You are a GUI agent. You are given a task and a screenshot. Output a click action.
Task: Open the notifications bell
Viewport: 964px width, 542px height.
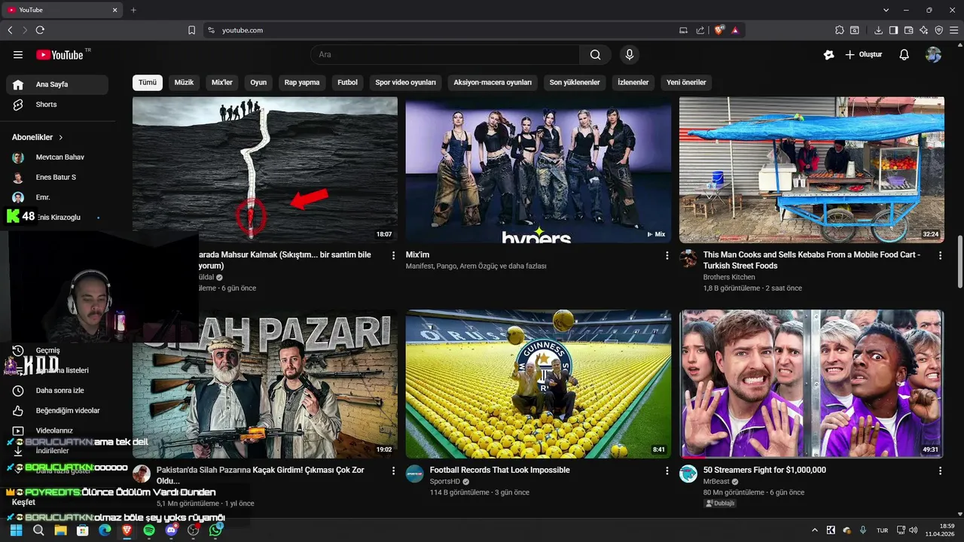tap(905, 54)
